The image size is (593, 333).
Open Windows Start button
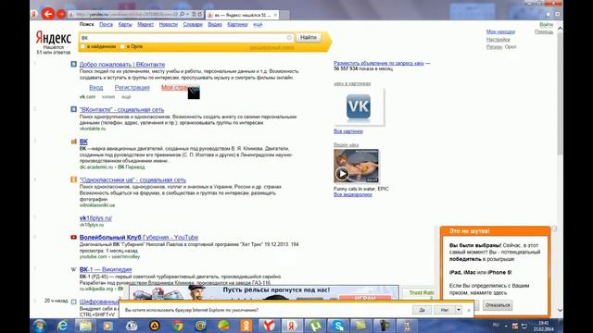(39, 326)
